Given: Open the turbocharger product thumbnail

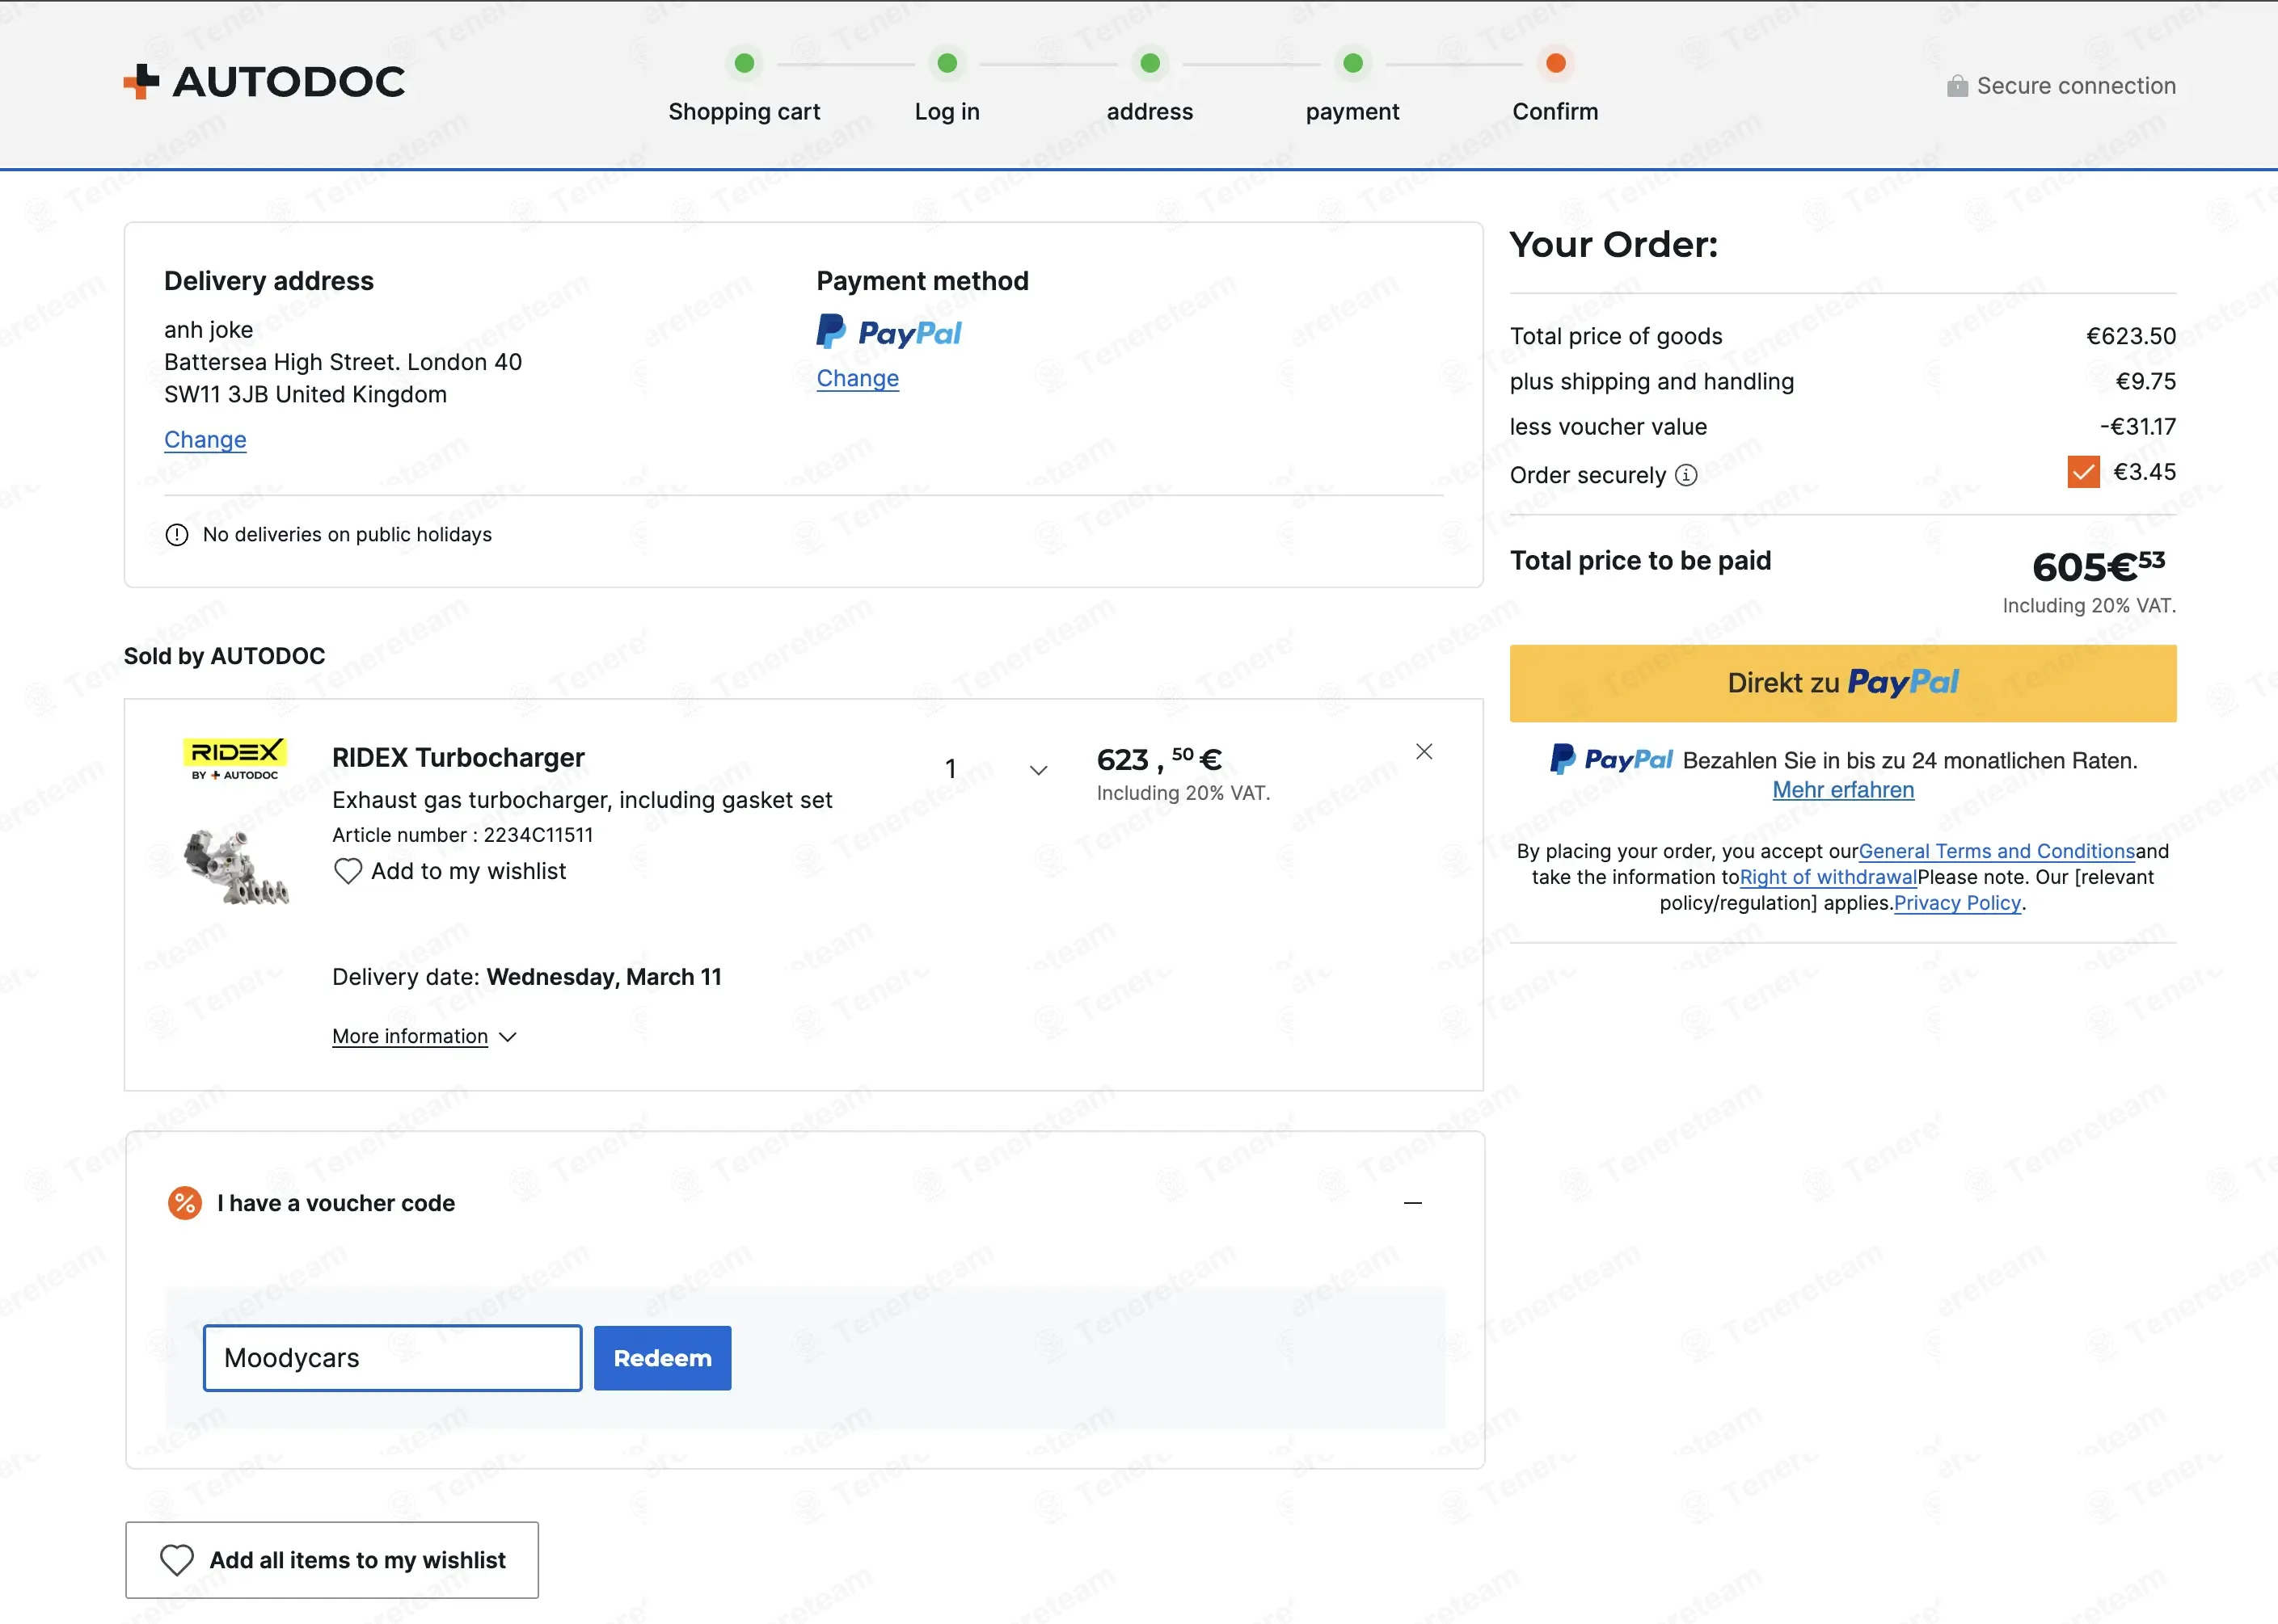Looking at the screenshot, I should point(236,866).
